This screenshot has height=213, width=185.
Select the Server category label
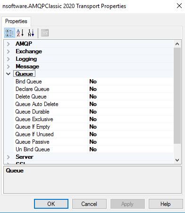tap(25, 157)
